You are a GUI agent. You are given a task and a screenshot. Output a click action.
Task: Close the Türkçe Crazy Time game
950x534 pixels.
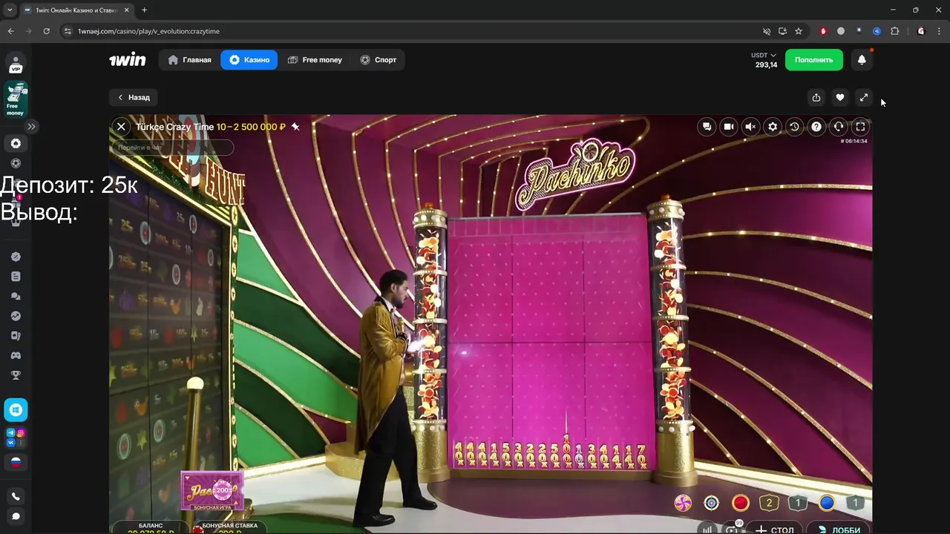tap(121, 127)
